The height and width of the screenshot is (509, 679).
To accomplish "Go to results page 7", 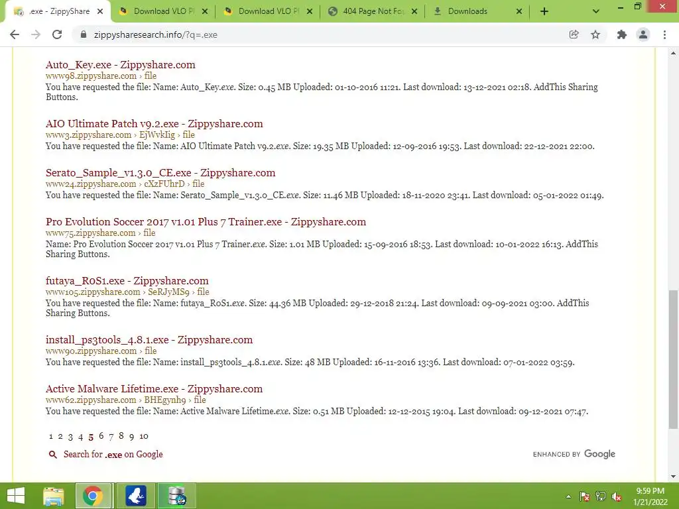I will (111, 436).
